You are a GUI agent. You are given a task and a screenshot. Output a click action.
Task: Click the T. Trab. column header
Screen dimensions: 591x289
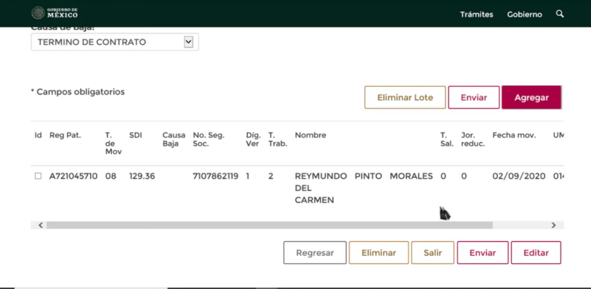pyautogui.click(x=278, y=139)
